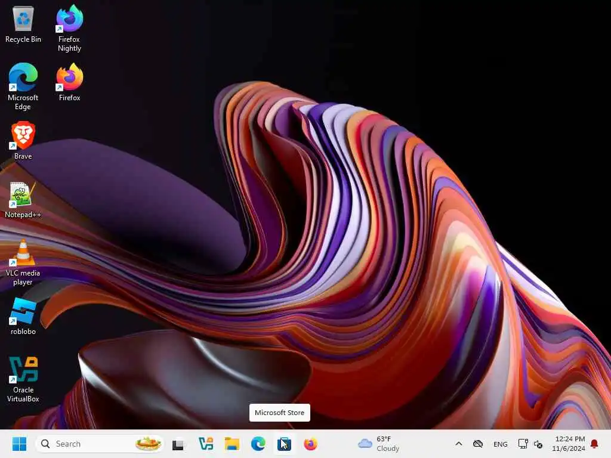Open the Recycle Bin desktop icon
The height and width of the screenshot is (458, 611).
(23, 24)
